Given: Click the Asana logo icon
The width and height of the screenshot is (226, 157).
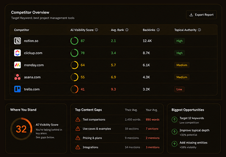Looking at the screenshot, I should click(x=17, y=77).
